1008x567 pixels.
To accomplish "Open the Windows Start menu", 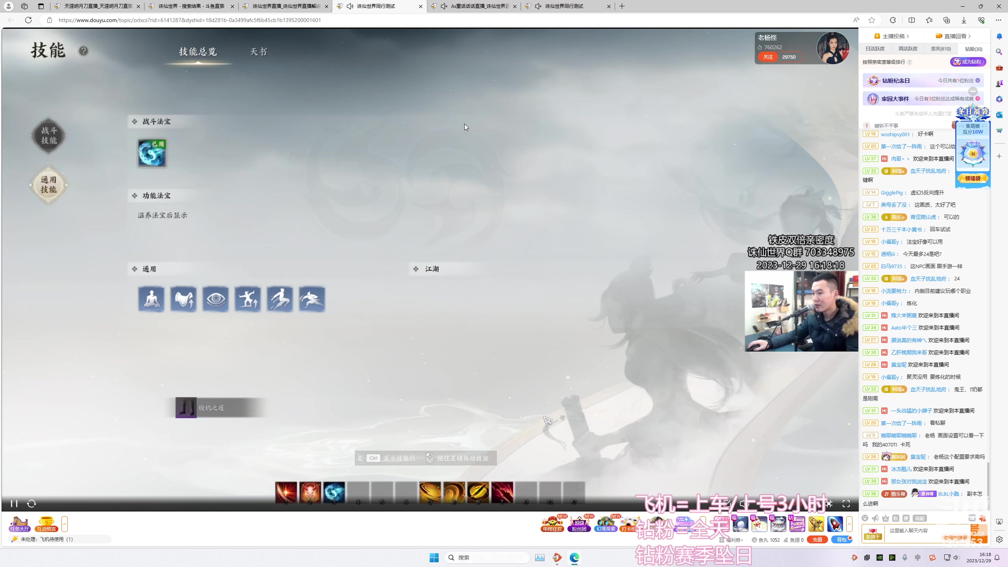I will [x=434, y=558].
